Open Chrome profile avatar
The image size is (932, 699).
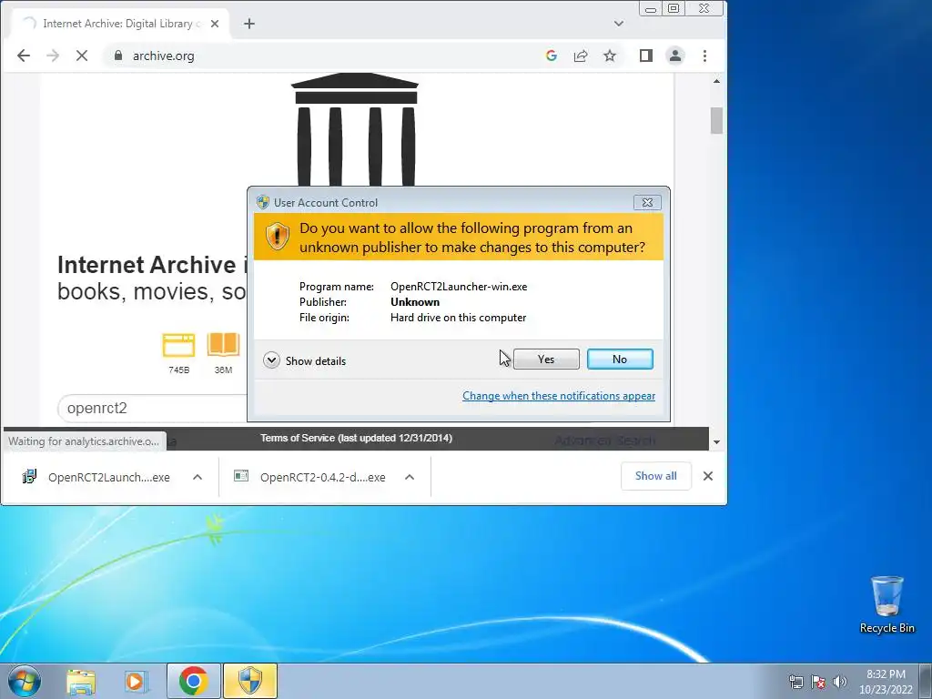pos(675,56)
